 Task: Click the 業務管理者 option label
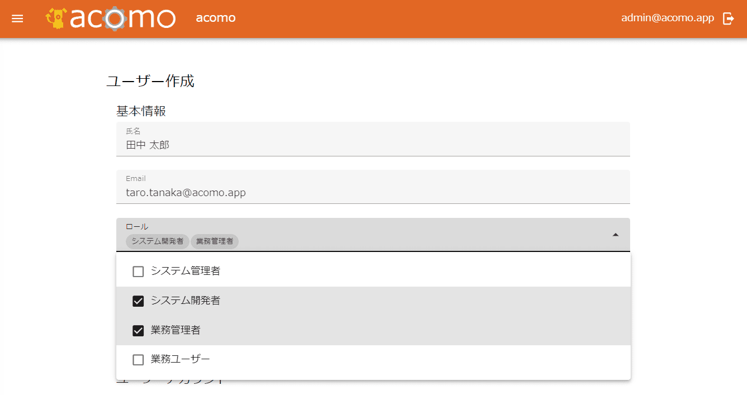coord(176,330)
